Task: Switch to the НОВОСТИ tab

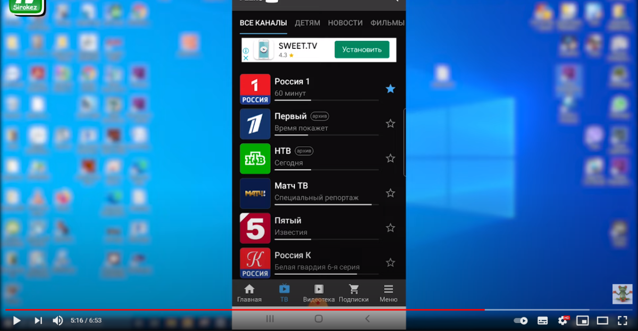Action: click(345, 23)
